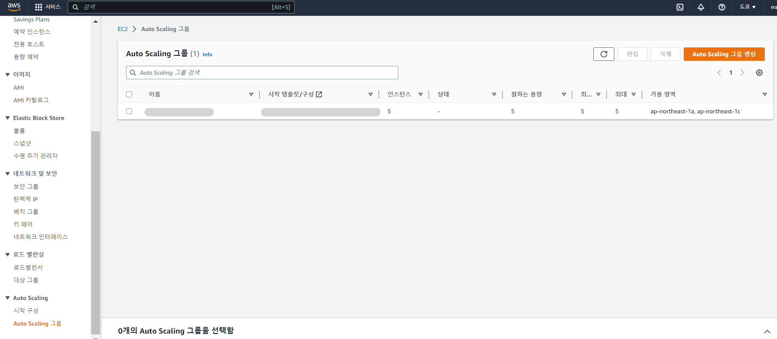The width and height of the screenshot is (777, 339).
Task: Open 전용 호스트 in sidebar
Action: click(x=29, y=44)
